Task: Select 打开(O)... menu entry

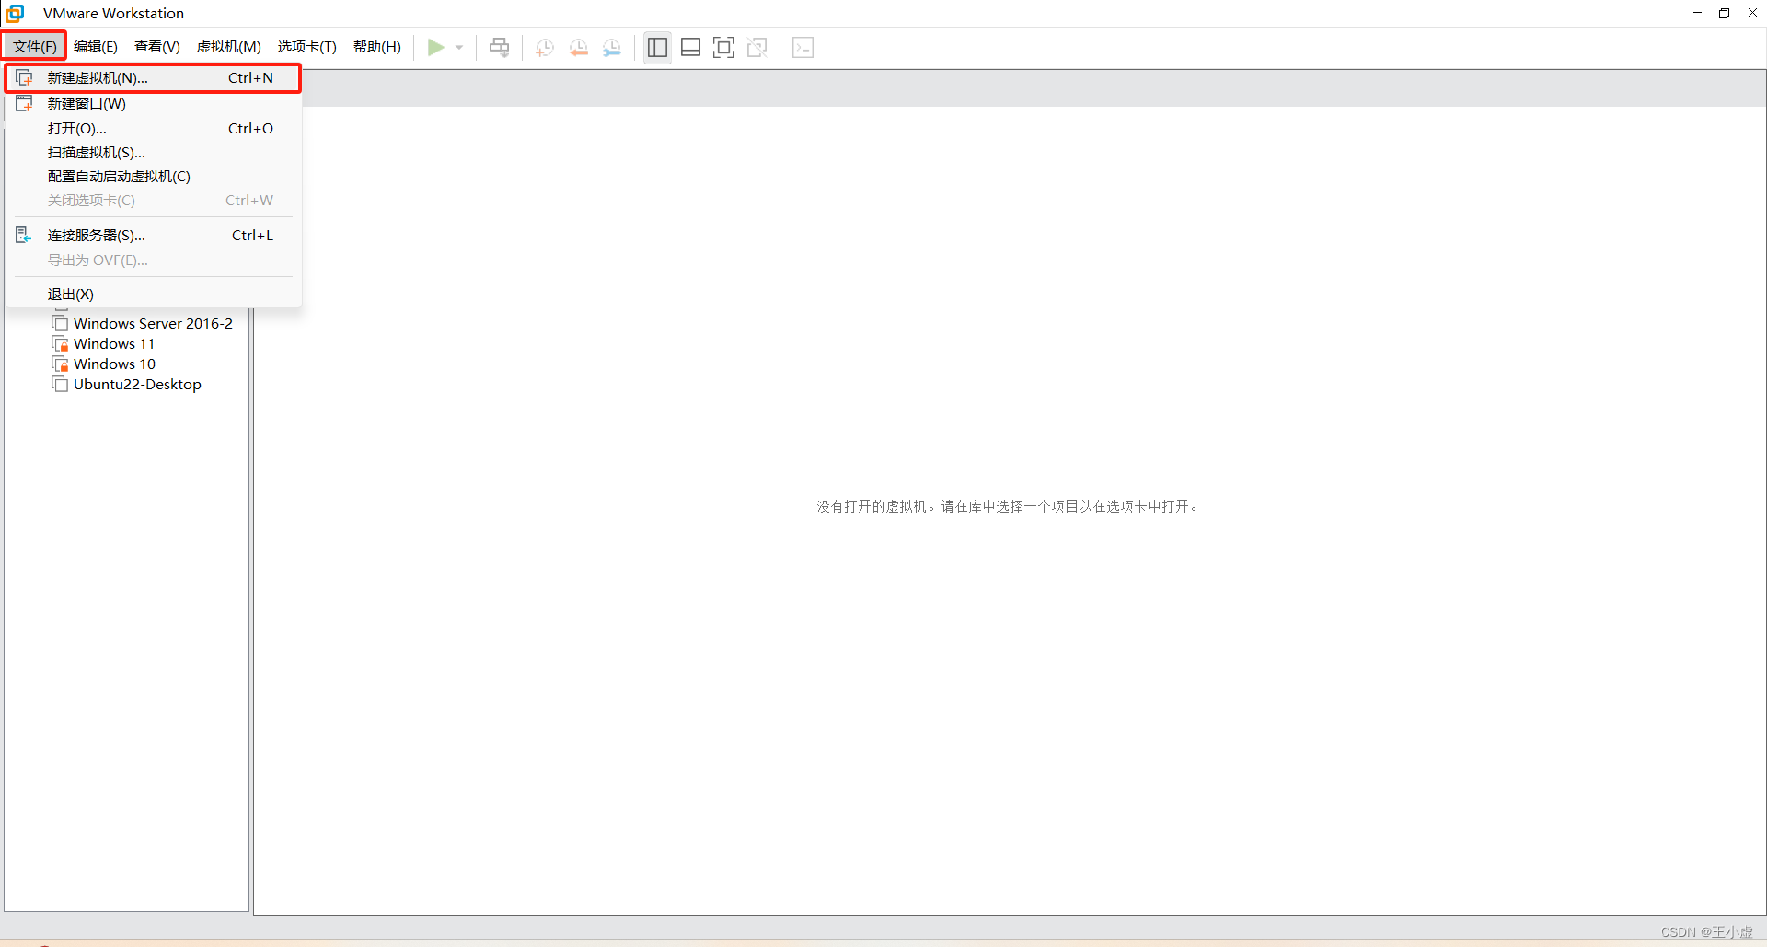Action: tap(154, 128)
